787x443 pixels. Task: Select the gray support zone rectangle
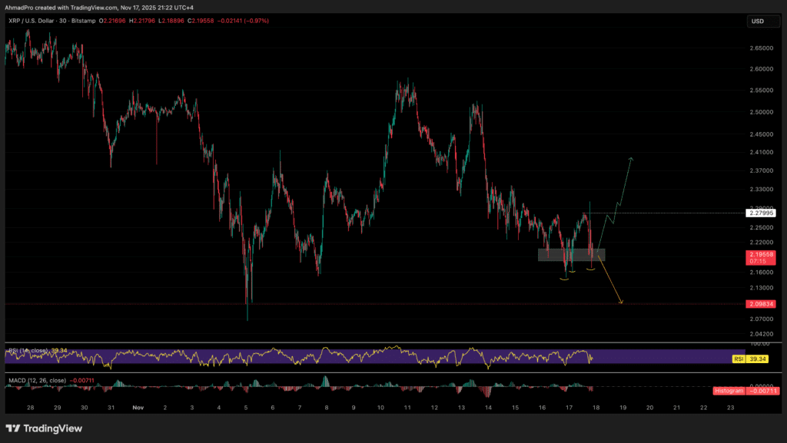tap(571, 254)
